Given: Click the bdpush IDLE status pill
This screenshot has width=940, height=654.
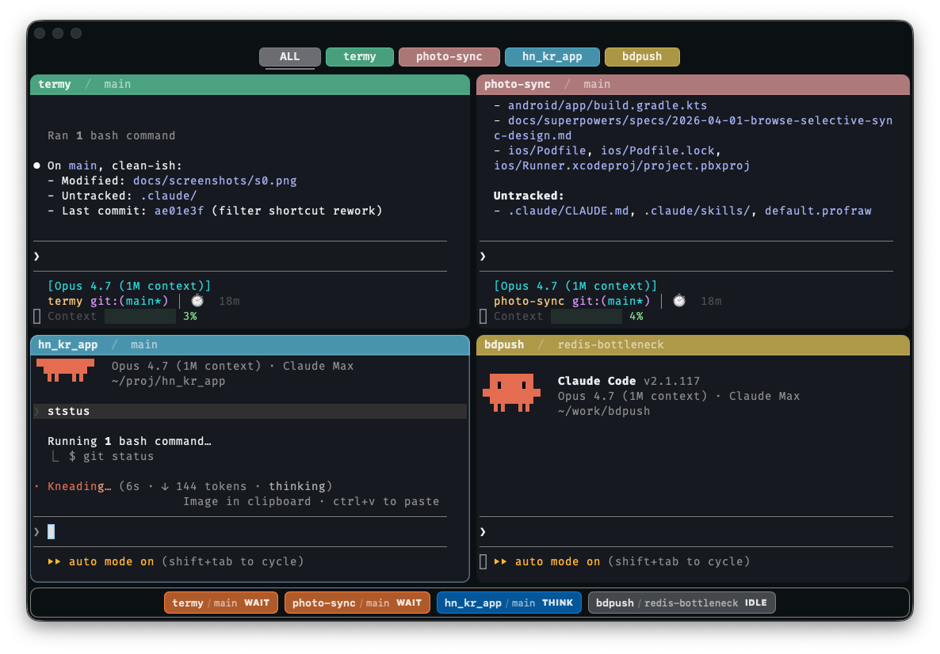Looking at the screenshot, I should point(682,603).
